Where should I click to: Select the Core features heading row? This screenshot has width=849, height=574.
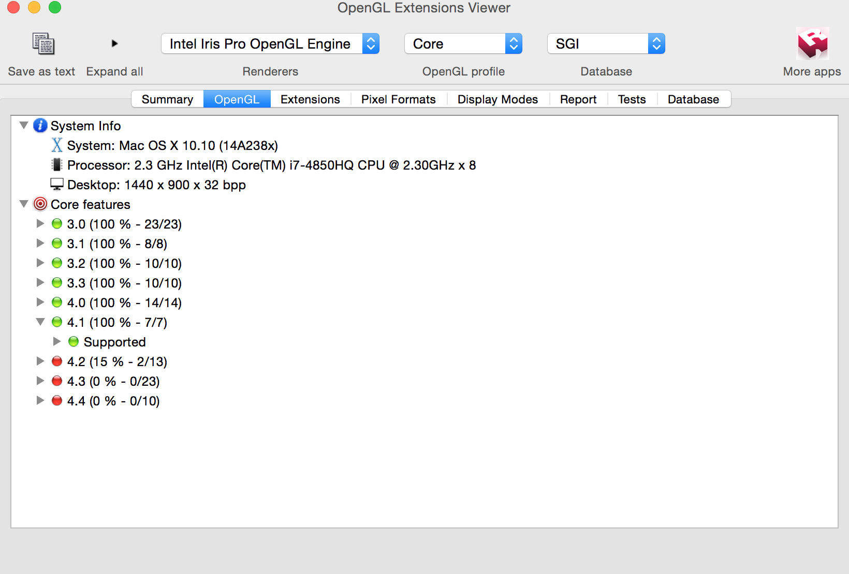(x=91, y=204)
